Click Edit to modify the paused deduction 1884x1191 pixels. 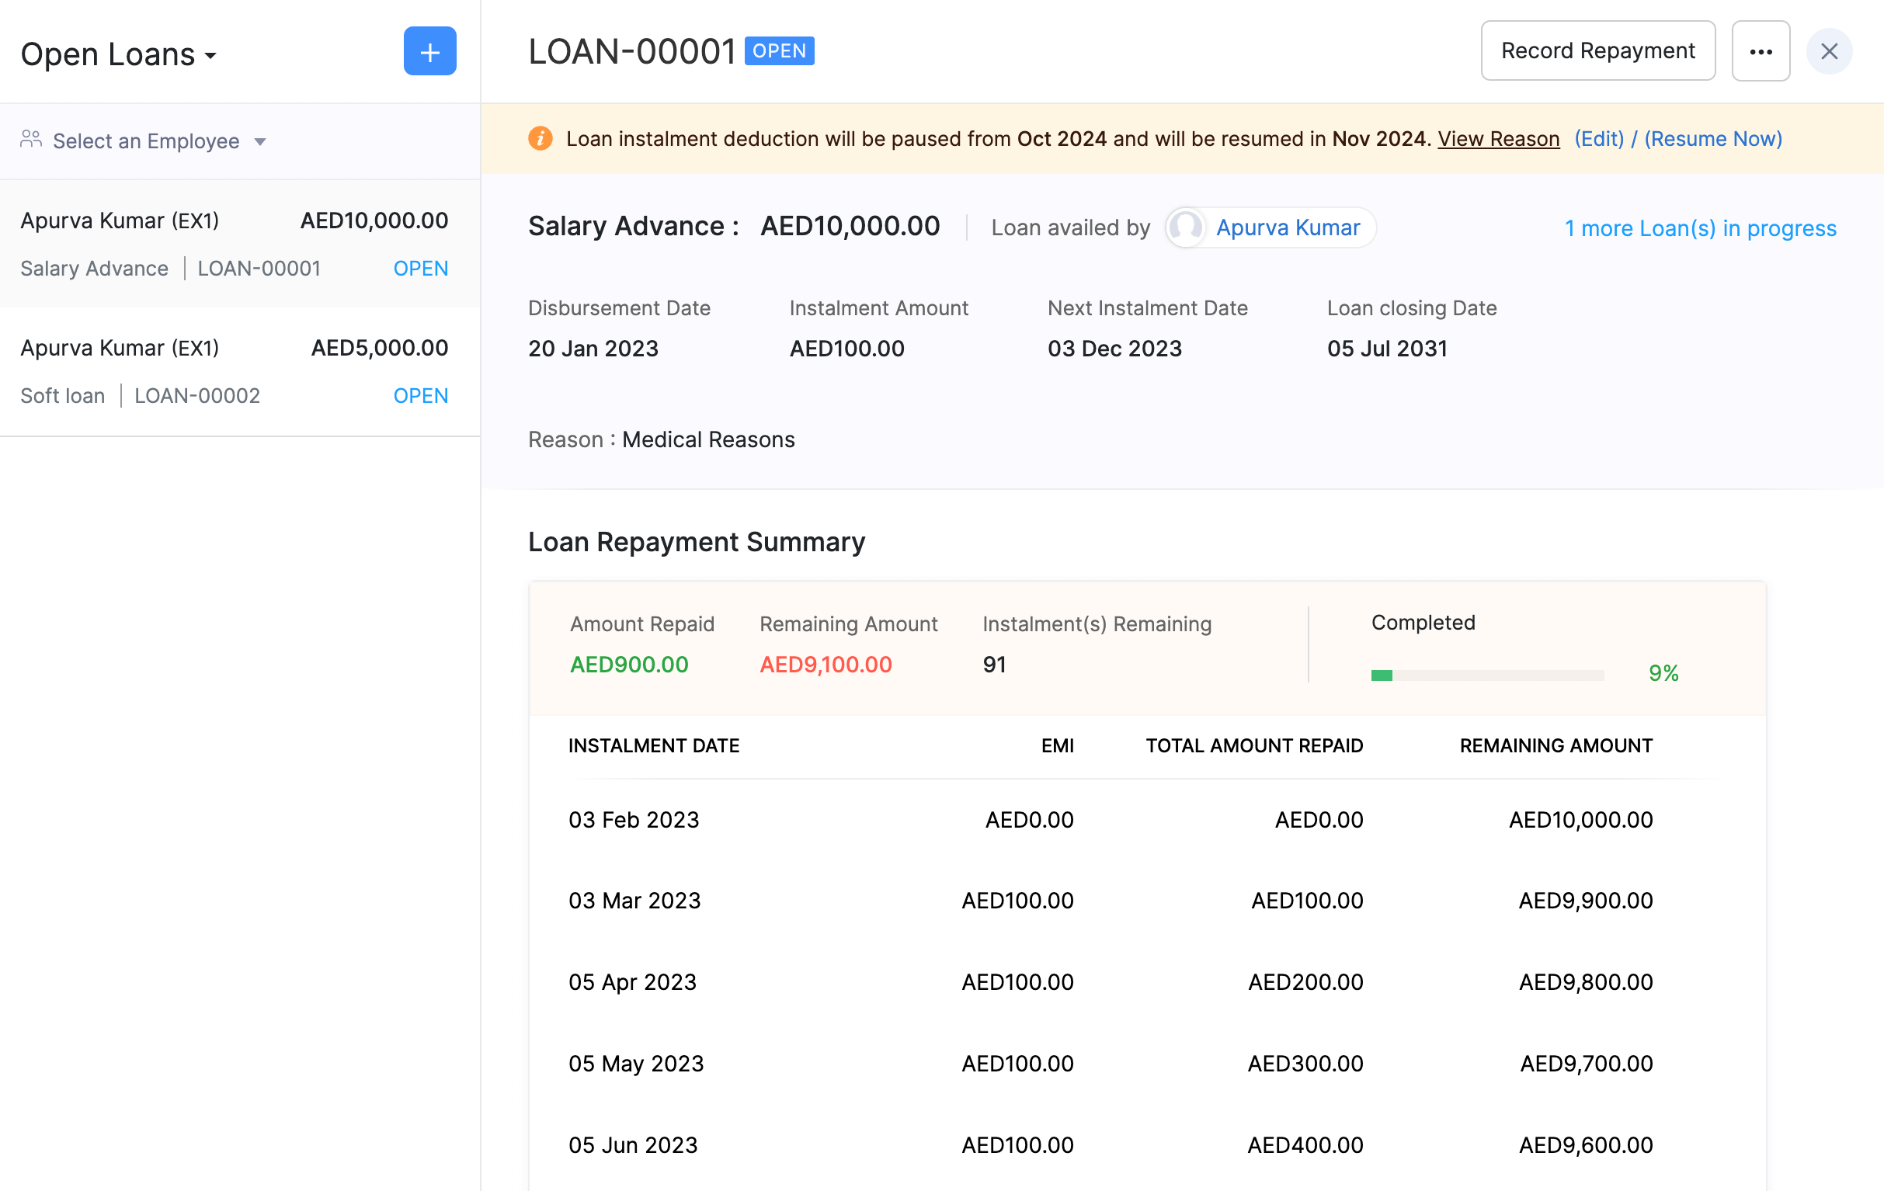pos(1598,138)
